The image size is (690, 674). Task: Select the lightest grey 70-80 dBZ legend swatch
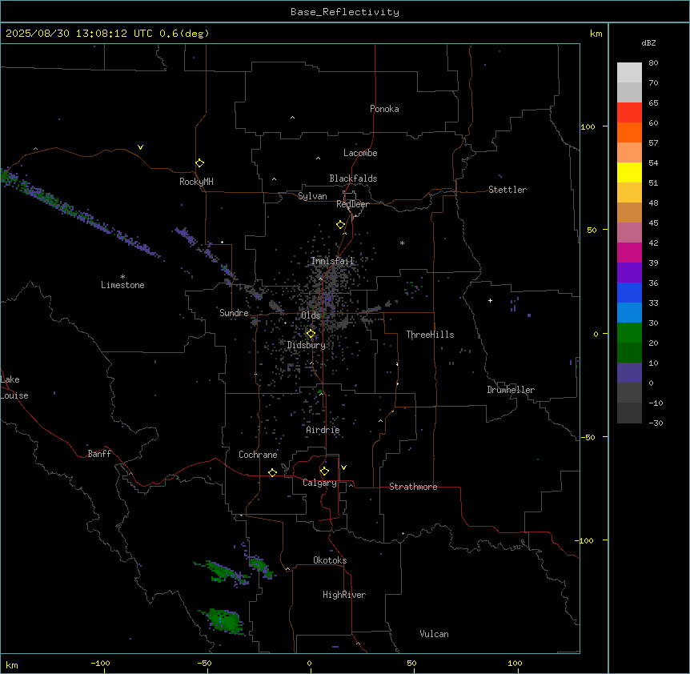point(629,73)
